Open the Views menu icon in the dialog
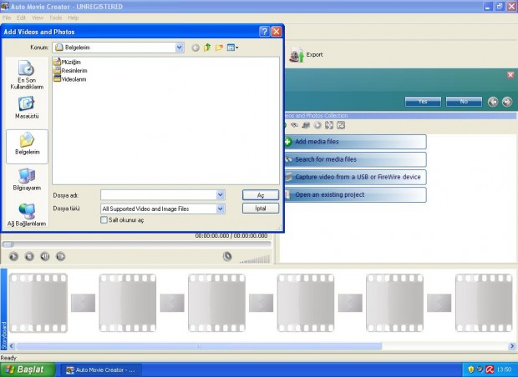518x377 pixels. 232,48
